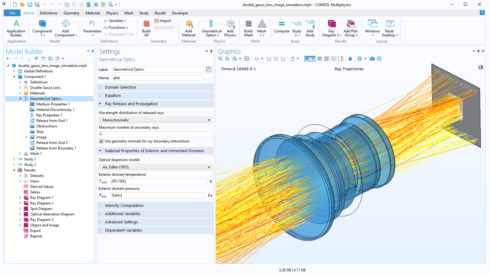Collapse the Geometrical Optics tree node

(x=20, y=99)
